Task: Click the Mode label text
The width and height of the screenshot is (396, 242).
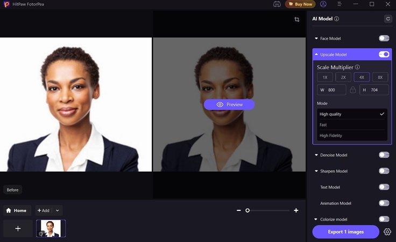Action: (x=322, y=103)
